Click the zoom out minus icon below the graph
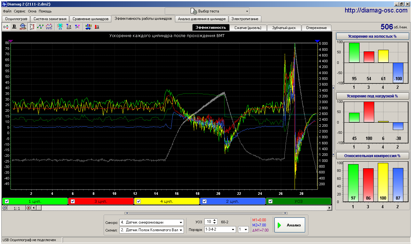The image size is (412, 244). pyautogui.click(x=5, y=208)
